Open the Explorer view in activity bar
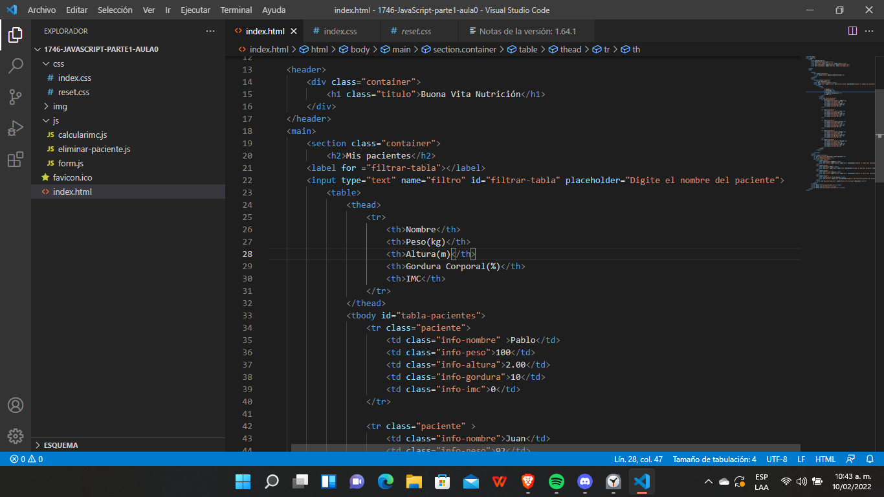 tap(16, 35)
